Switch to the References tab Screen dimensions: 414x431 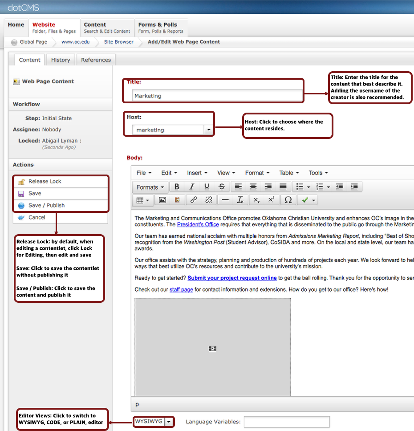(x=96, y=60)
